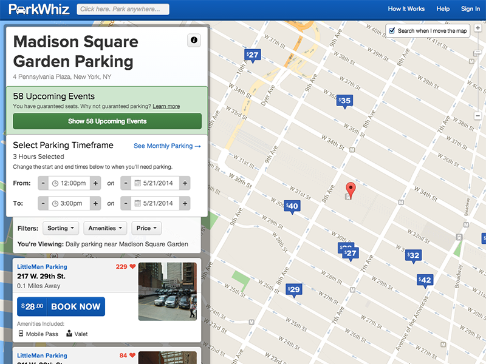The width and height of the screenshot is (486, 364).
Task: Open the Amenities filter dropdown
Action: (105, 228)
